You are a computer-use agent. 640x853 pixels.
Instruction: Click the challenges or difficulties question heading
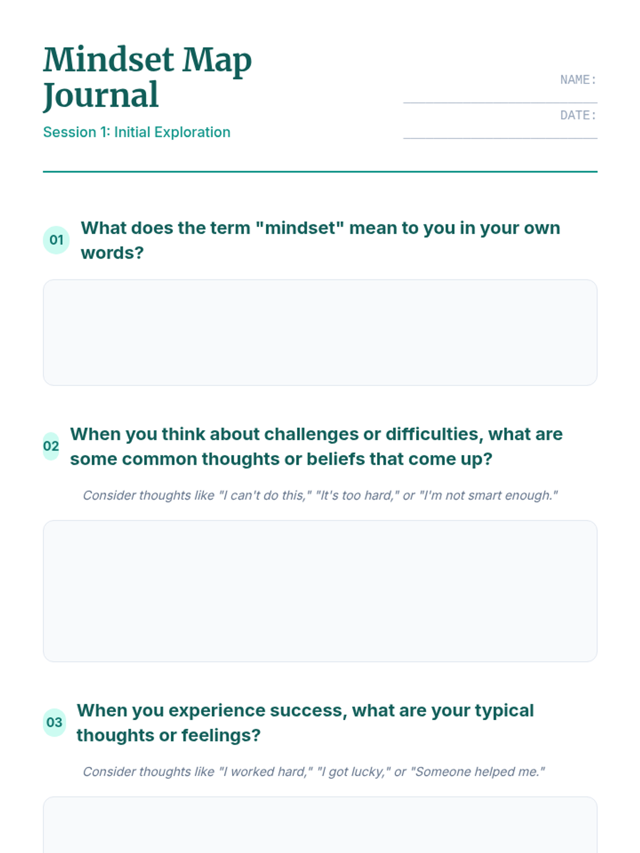[316, 446]
